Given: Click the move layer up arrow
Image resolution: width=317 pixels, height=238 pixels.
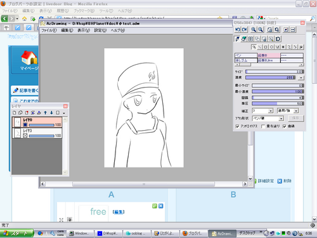Looking at the screenshot, I should [x=45, y=112].
